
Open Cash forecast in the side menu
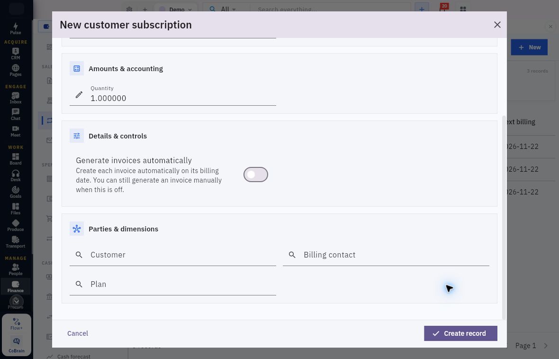[x=73, y=356]
